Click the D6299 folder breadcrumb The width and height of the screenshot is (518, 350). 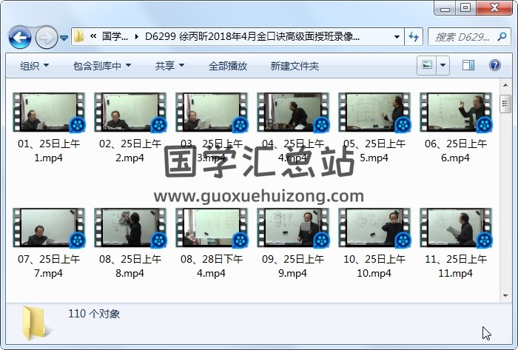point(252,36)
